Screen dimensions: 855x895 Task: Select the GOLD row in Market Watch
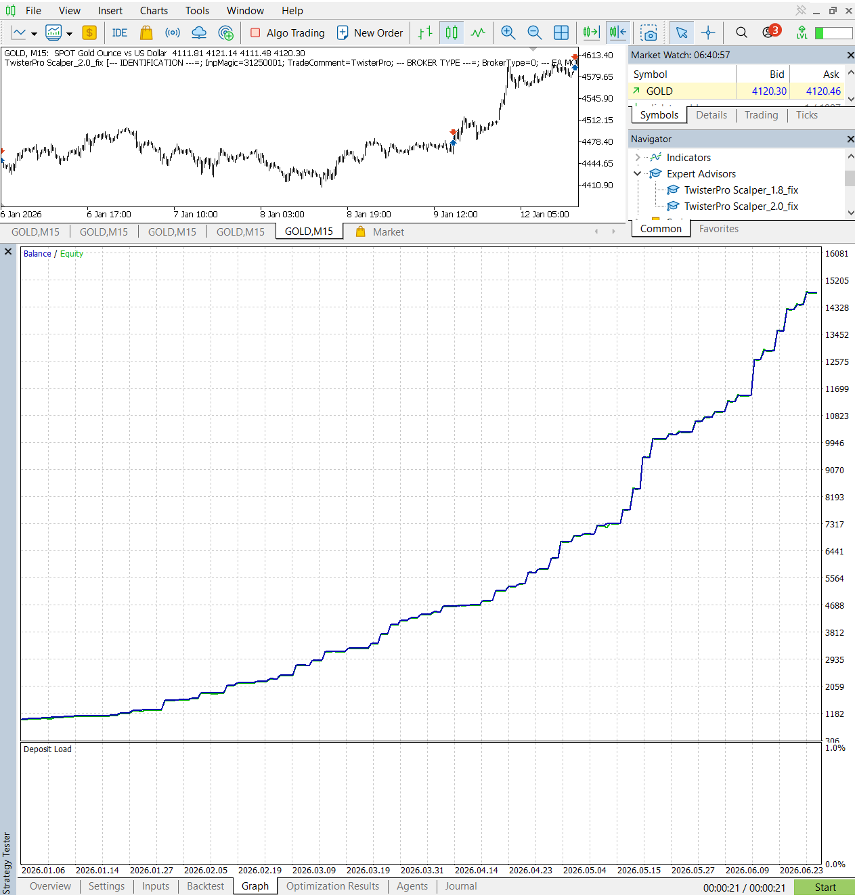click(x=737, y=91)
